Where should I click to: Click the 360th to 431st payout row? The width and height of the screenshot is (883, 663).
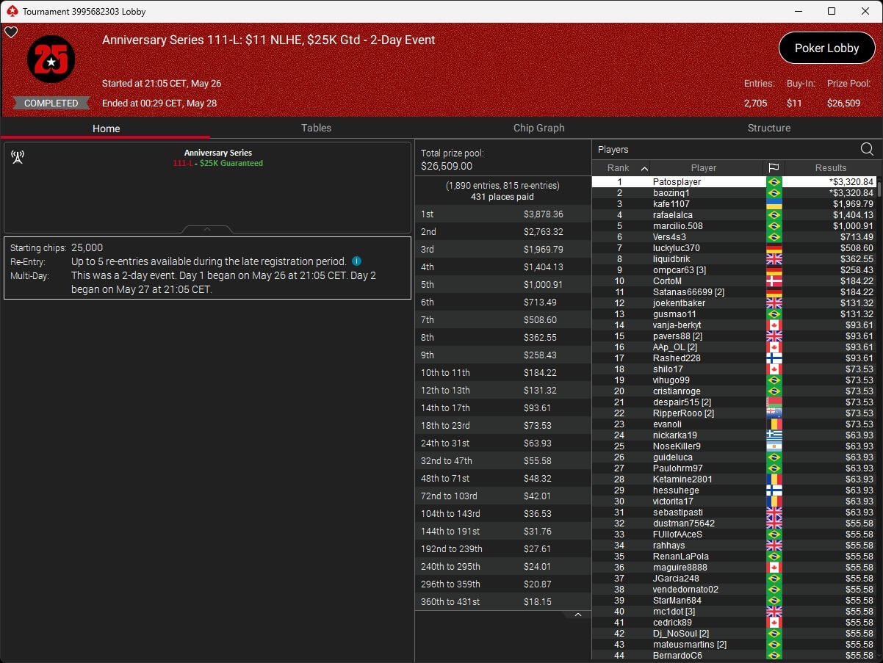(x=503, y=601)
